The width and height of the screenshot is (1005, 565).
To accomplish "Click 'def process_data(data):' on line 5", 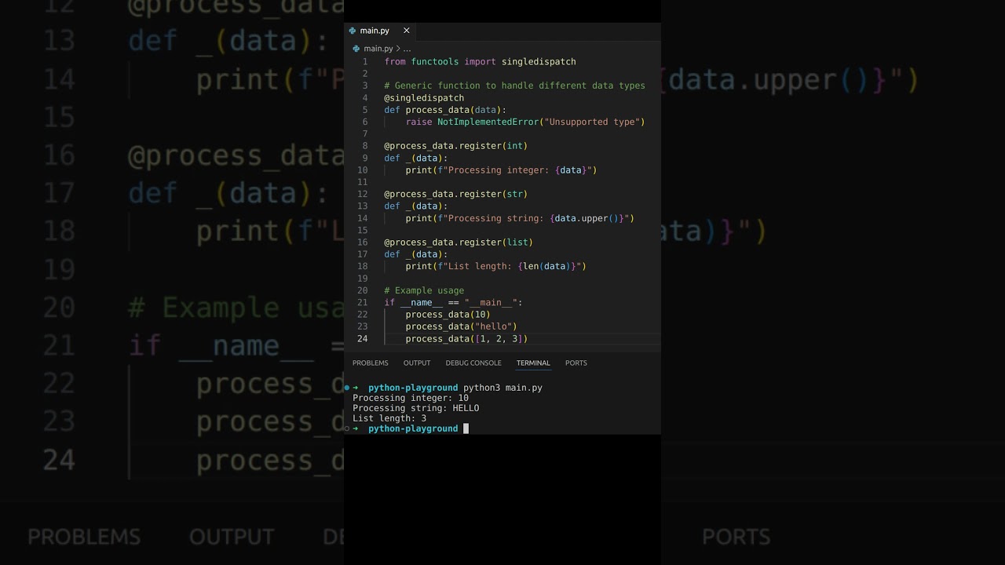I will 445,110.
